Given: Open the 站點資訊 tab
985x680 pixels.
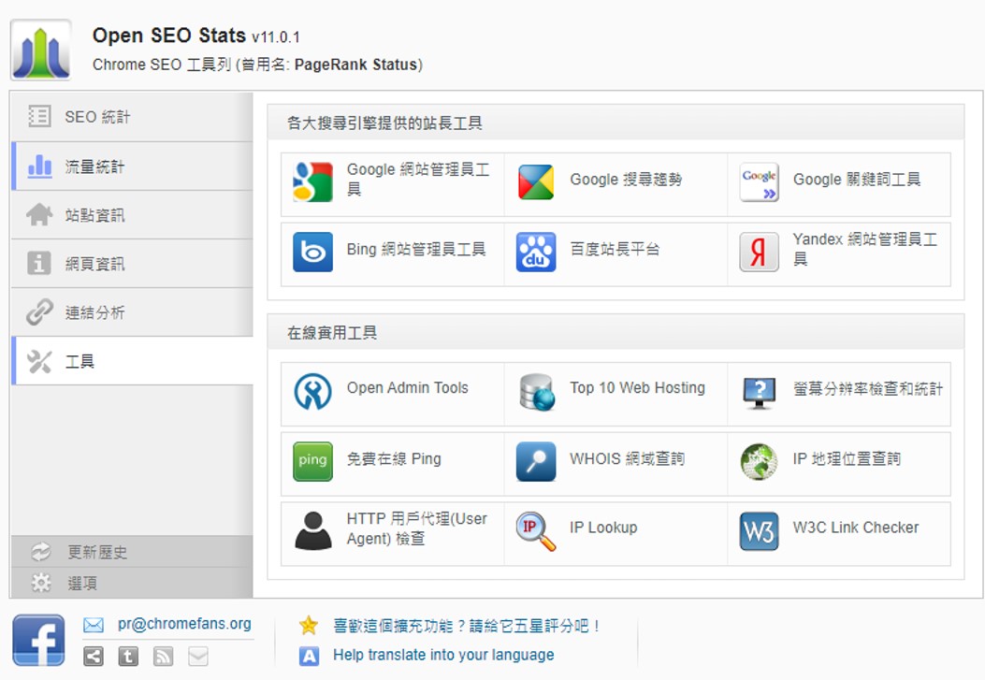Looking at the screenshot, I should (x=132, y=215).
